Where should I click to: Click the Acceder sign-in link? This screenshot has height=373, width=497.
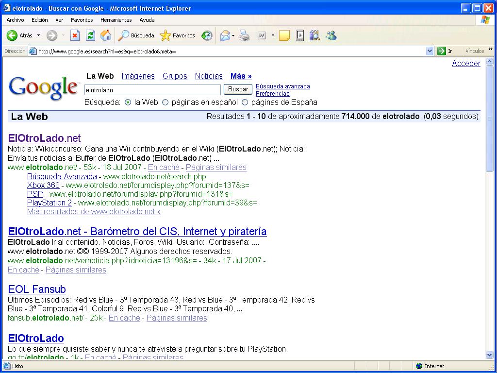click(466, 64)
